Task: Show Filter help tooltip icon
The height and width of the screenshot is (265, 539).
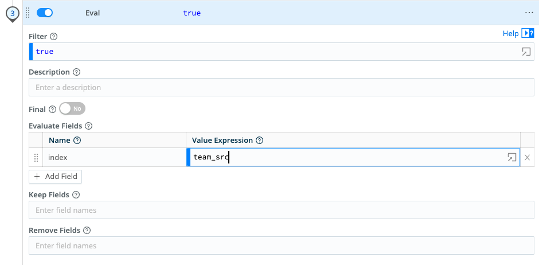Action: pos(54,37)
